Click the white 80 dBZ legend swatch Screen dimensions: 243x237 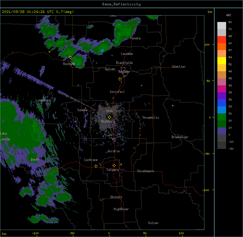point(222,26)
